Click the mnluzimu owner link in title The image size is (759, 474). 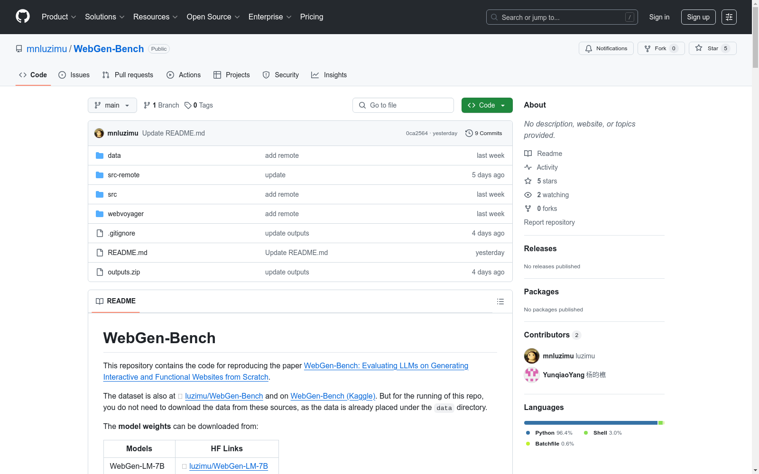pos(47,49)
